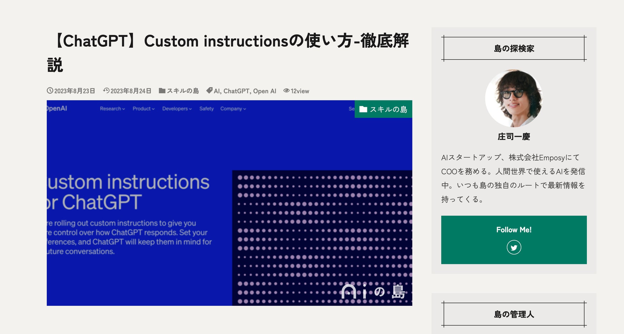The image size is (624, 334).
Task: Click the update-history icon beside 2023年8月24日
Action: [106, 91]
